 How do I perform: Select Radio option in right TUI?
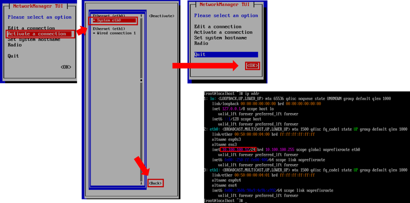click(x=201, y=43)
